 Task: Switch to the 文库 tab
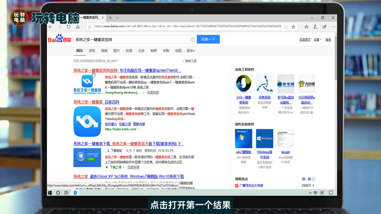(x=141, y=51)
